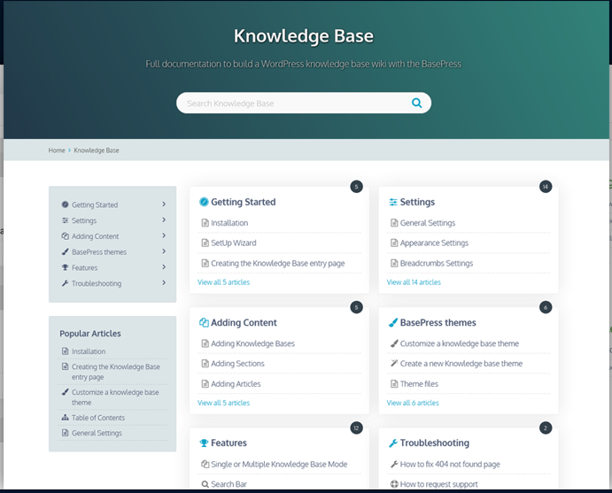Click document icon beside SetUp Wizard

pos(205,243)
